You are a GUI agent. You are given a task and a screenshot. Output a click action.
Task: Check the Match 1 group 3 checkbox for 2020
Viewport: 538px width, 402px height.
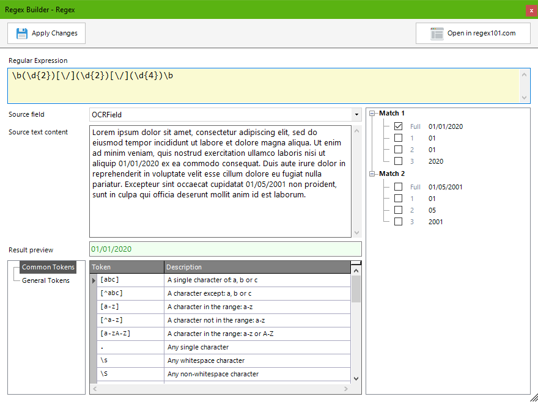click(x=399, y=161)
